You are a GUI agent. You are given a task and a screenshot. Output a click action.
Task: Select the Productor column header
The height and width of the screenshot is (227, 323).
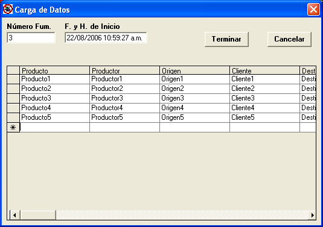[124, 70]
